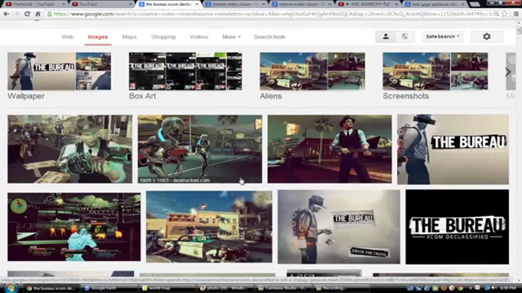Click the Google URL address bar
The height and width of the screenshot is (293, 522).
[x=269, y=14]
